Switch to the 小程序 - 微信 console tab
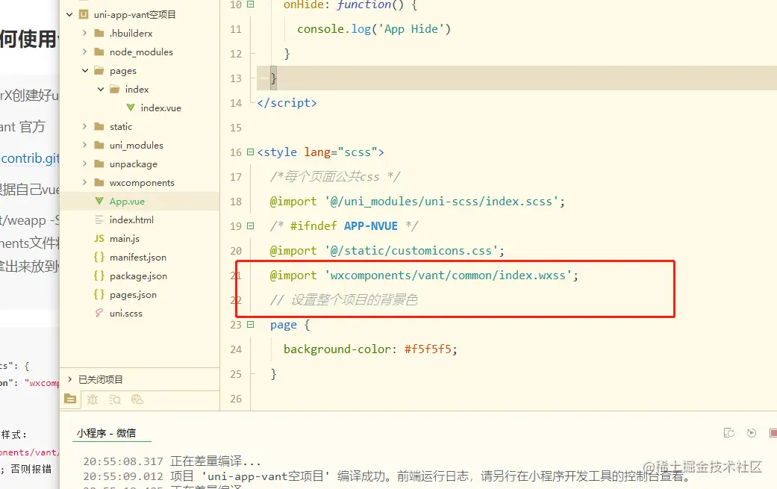 (x=106, y=433)
